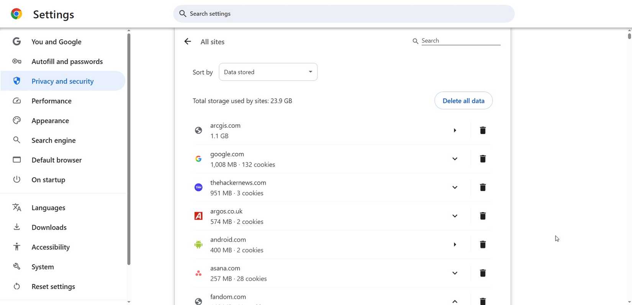Open Appearance settings section

pyautogui.click(x=50, y=121)
